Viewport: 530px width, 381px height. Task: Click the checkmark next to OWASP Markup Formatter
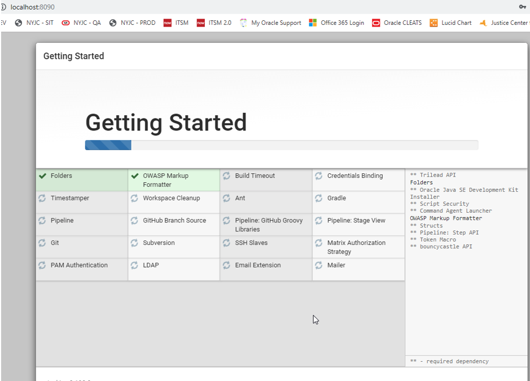click(135, 176)
